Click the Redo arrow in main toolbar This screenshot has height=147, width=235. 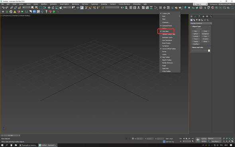click(7, 8)
